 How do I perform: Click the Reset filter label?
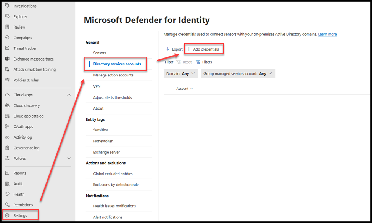click(187, 62)
